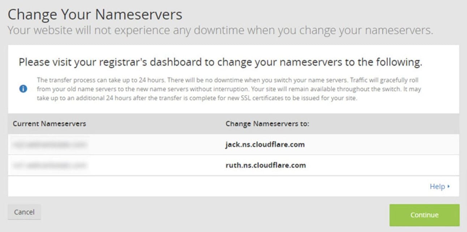Image resolution: width=467 pixels, height=232 pixels.
Task: Select jack.ns.cloudflare.com nameserver text
Action: [265, 144]
